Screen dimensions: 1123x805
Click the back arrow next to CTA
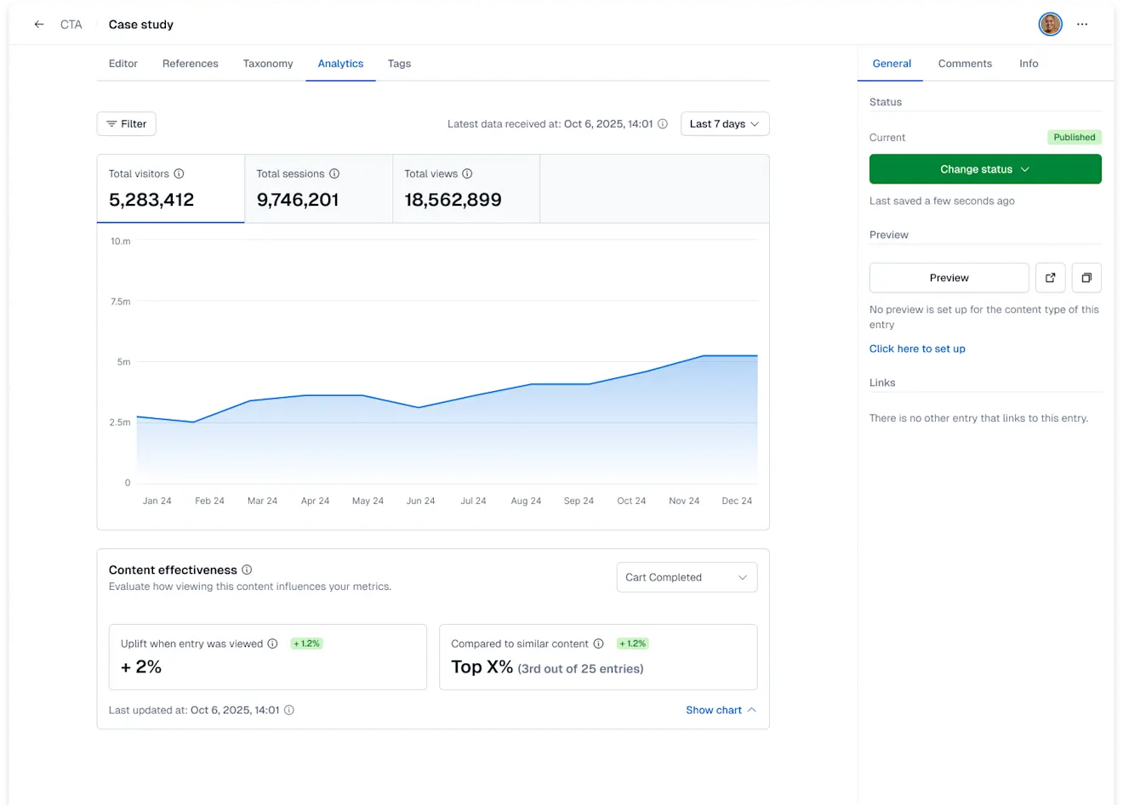(x=38, y=24)
